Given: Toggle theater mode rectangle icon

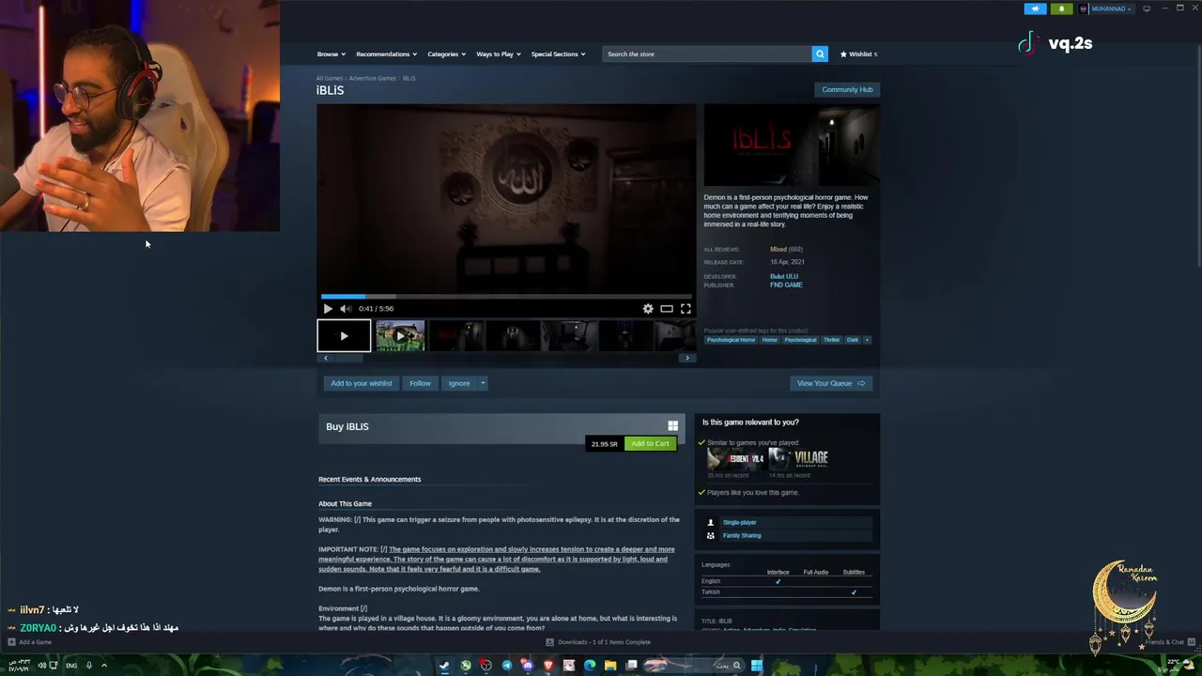Looking at the screenshot, I should (667, 308).
